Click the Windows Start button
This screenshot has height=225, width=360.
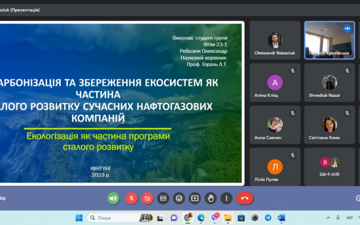79,218
